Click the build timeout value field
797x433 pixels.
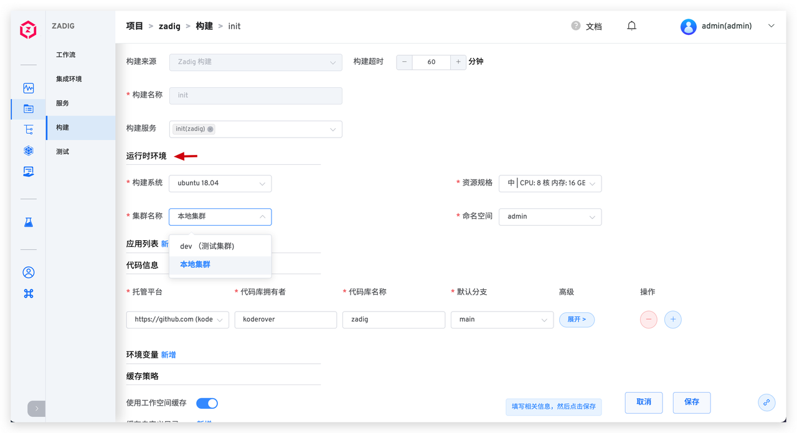(432, 62)
